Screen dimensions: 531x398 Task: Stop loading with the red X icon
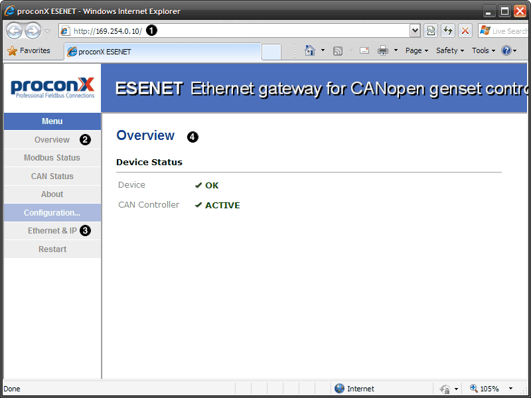[465, 31]
